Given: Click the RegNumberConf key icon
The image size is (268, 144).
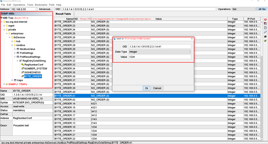Looking at the screenshot, I should (23, 65).
